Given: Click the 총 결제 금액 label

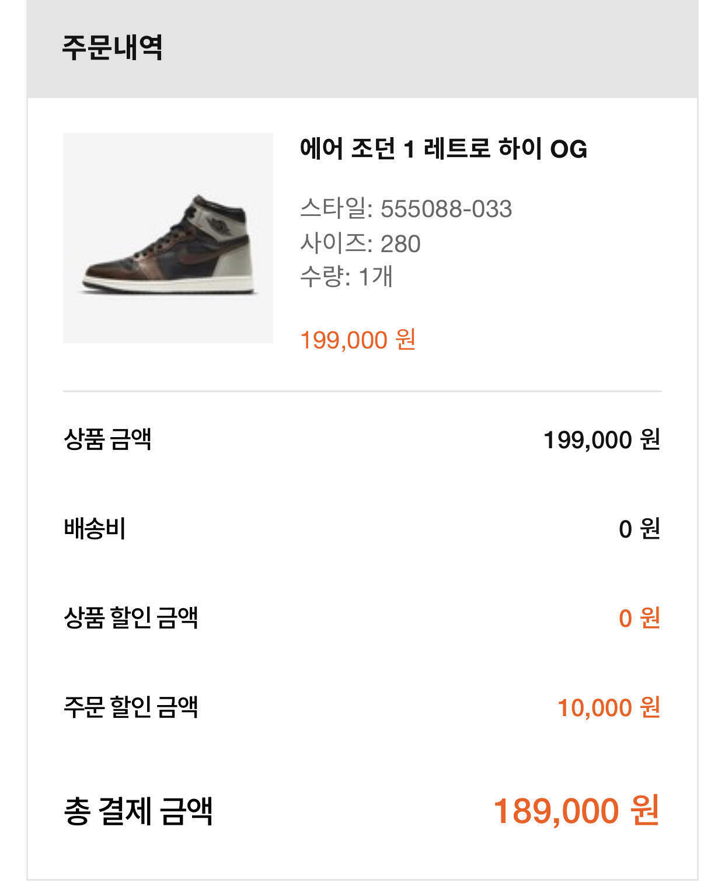Looking at the screenshot, I should click(138, 810).
